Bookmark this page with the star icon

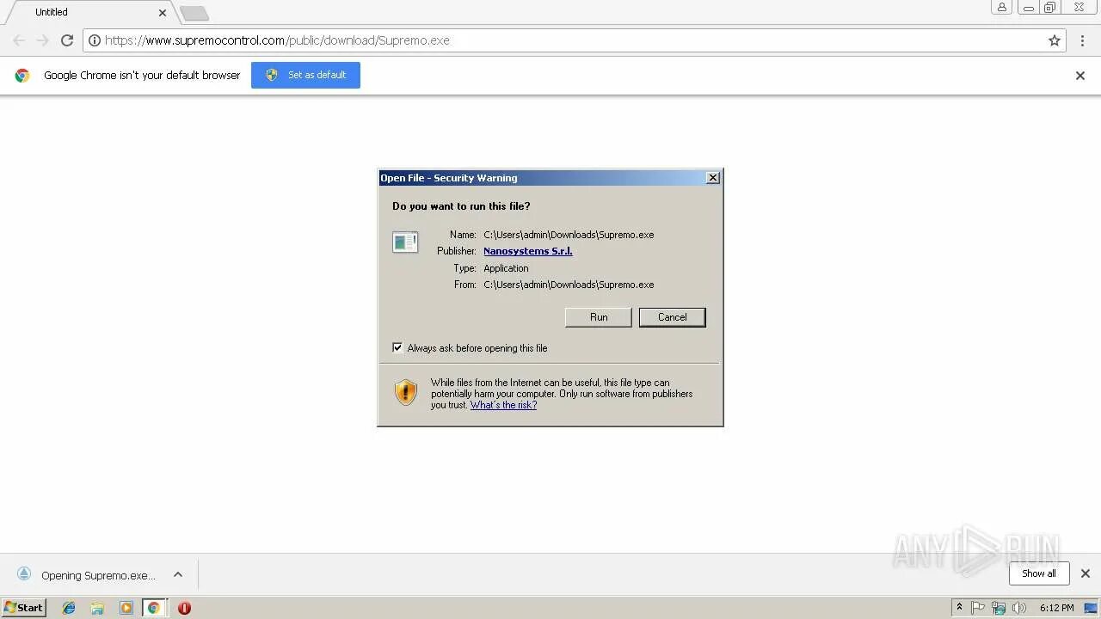coord(1055,40)
